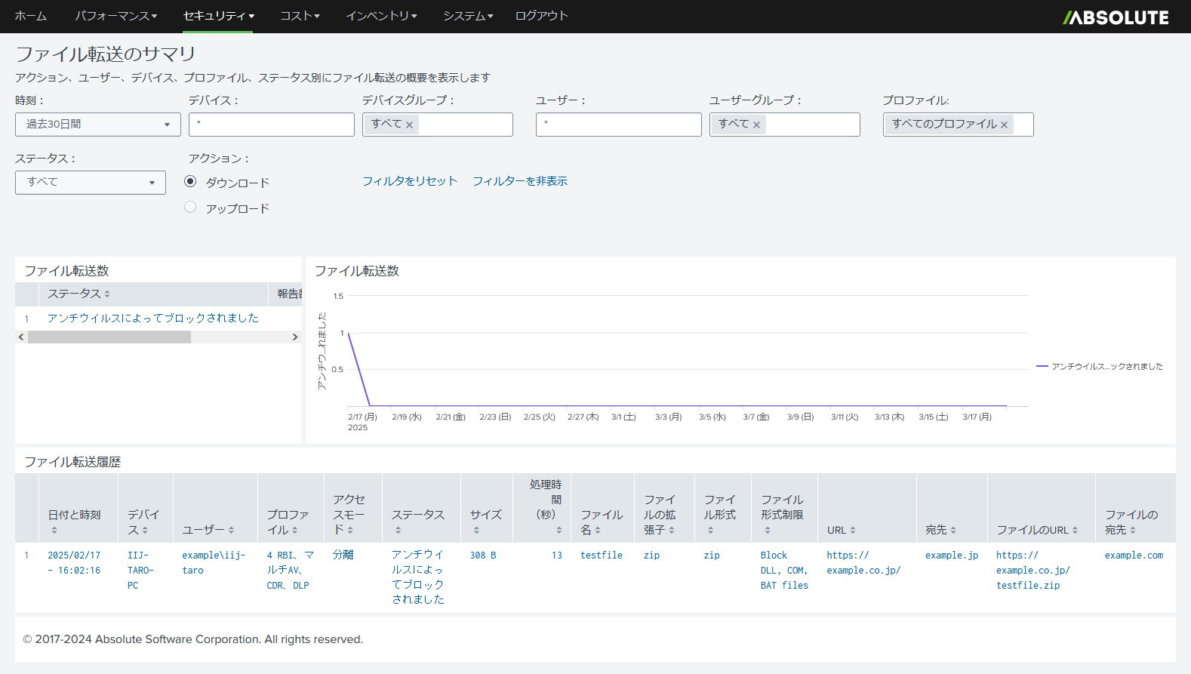Click the デバイス filter input field
The width and height of the screenshot is (1191, 674).
tap(272, 125)
